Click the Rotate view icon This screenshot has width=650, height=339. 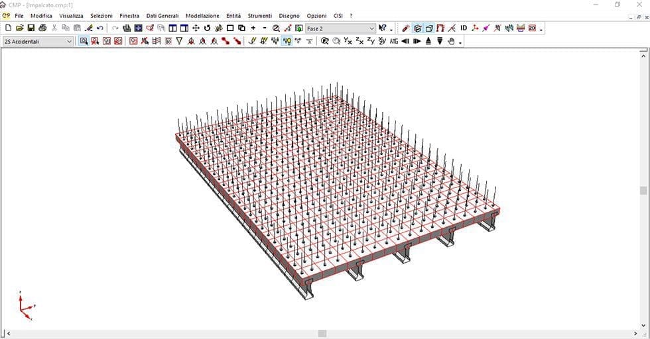tap(207, 28)
